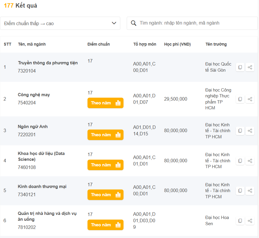View Theo năm for Kinh doanh thương mại
This screenshot has height=238, width=259.
[105, 195]
